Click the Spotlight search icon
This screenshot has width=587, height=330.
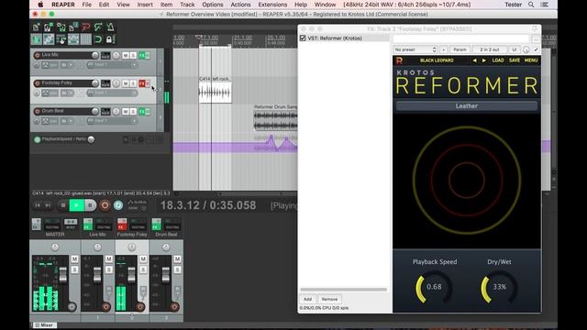(x=531, y=5)
